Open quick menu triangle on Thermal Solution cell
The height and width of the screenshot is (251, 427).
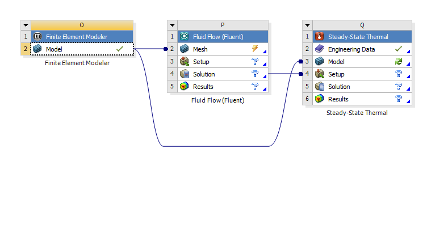tap(408, 89)
